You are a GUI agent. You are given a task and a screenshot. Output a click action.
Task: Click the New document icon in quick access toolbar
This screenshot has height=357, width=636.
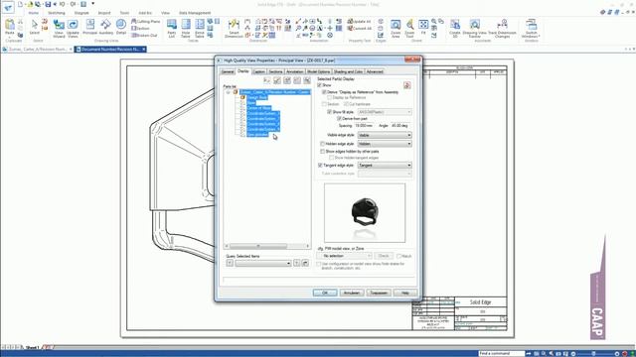coord(20,4)
